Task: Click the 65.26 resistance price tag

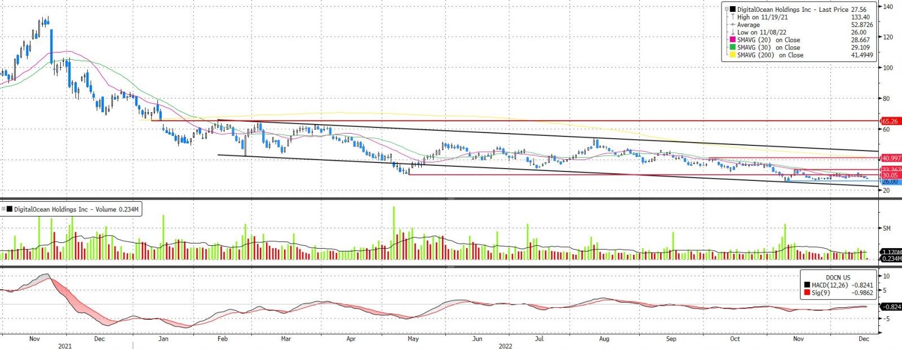Action: click(891, 121)
